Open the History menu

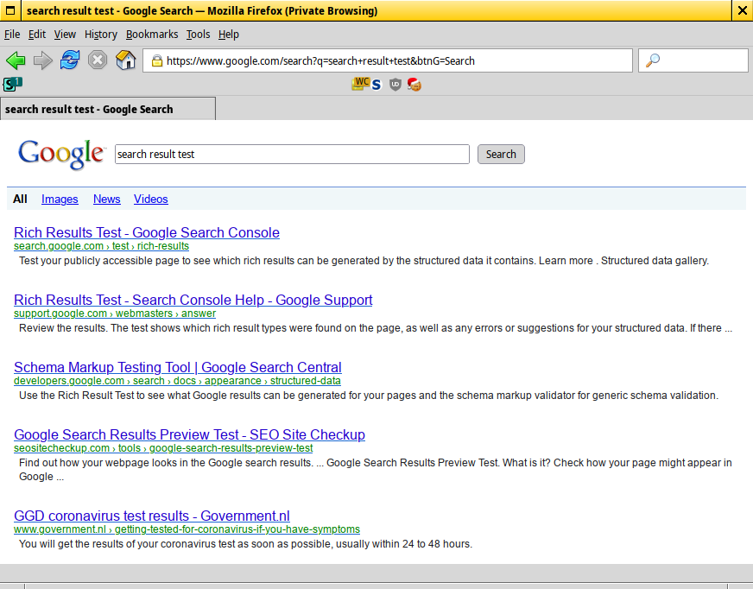pos(101,34)
